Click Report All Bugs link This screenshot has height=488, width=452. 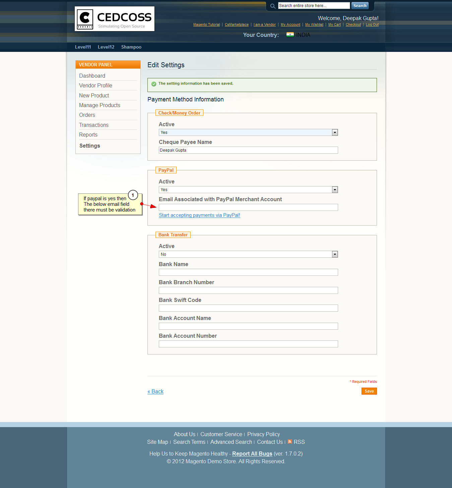[252, 454]
